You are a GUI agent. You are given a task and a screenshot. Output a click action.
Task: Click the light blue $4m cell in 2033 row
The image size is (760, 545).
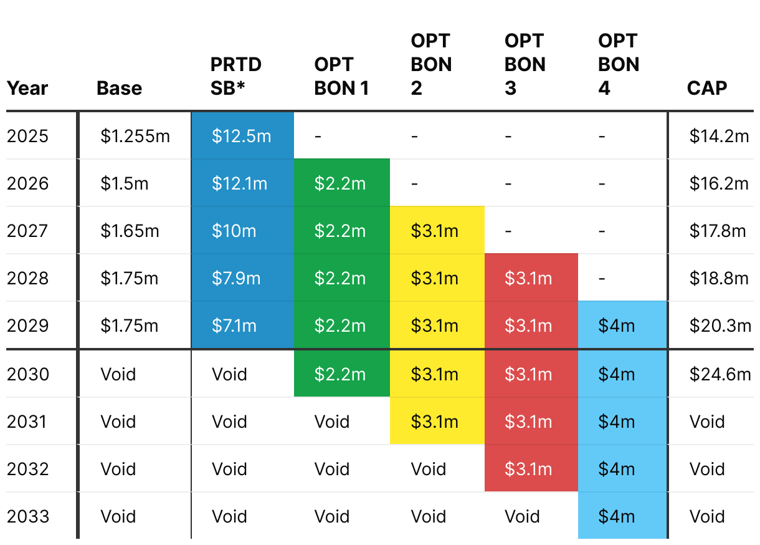(617, 516)
